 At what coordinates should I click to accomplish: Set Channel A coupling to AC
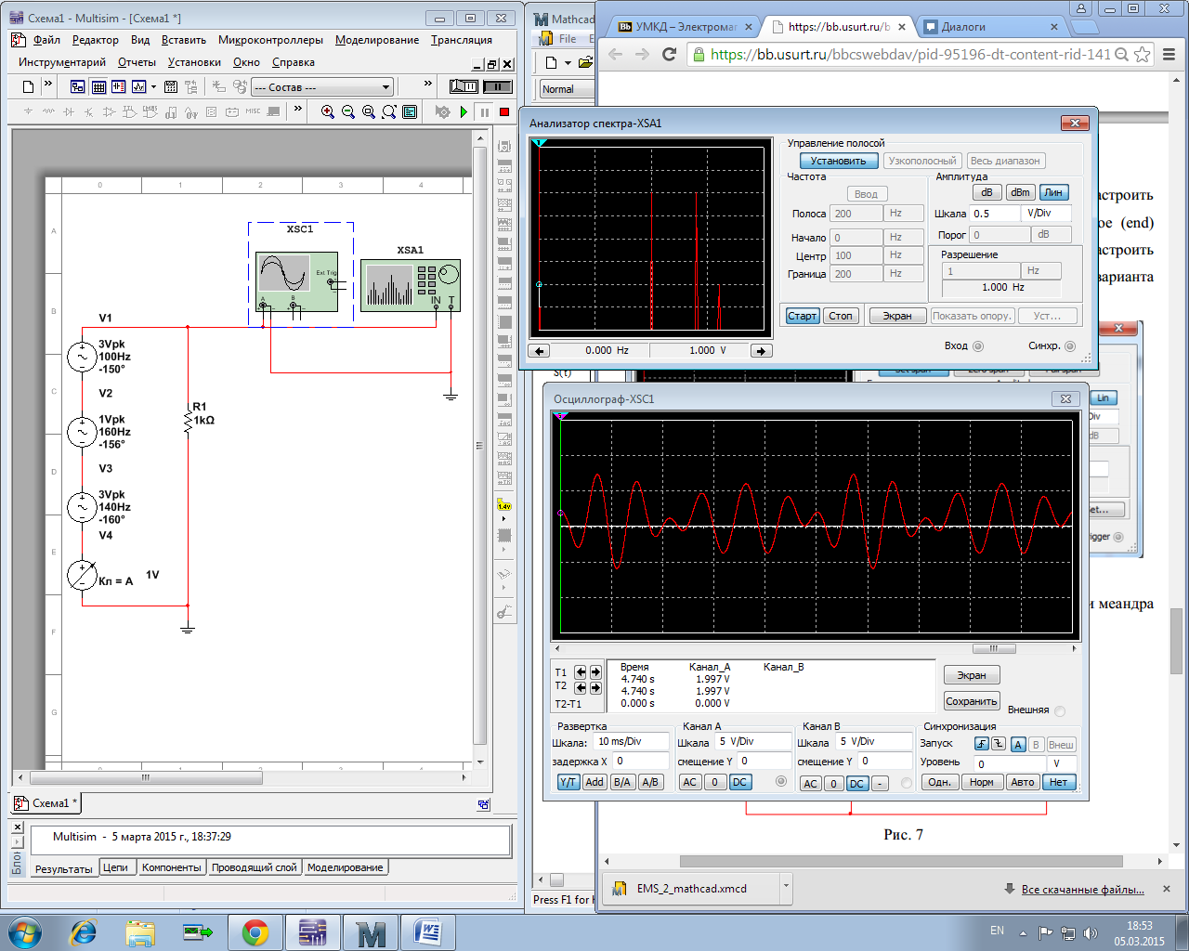click(x=689, y=782)
